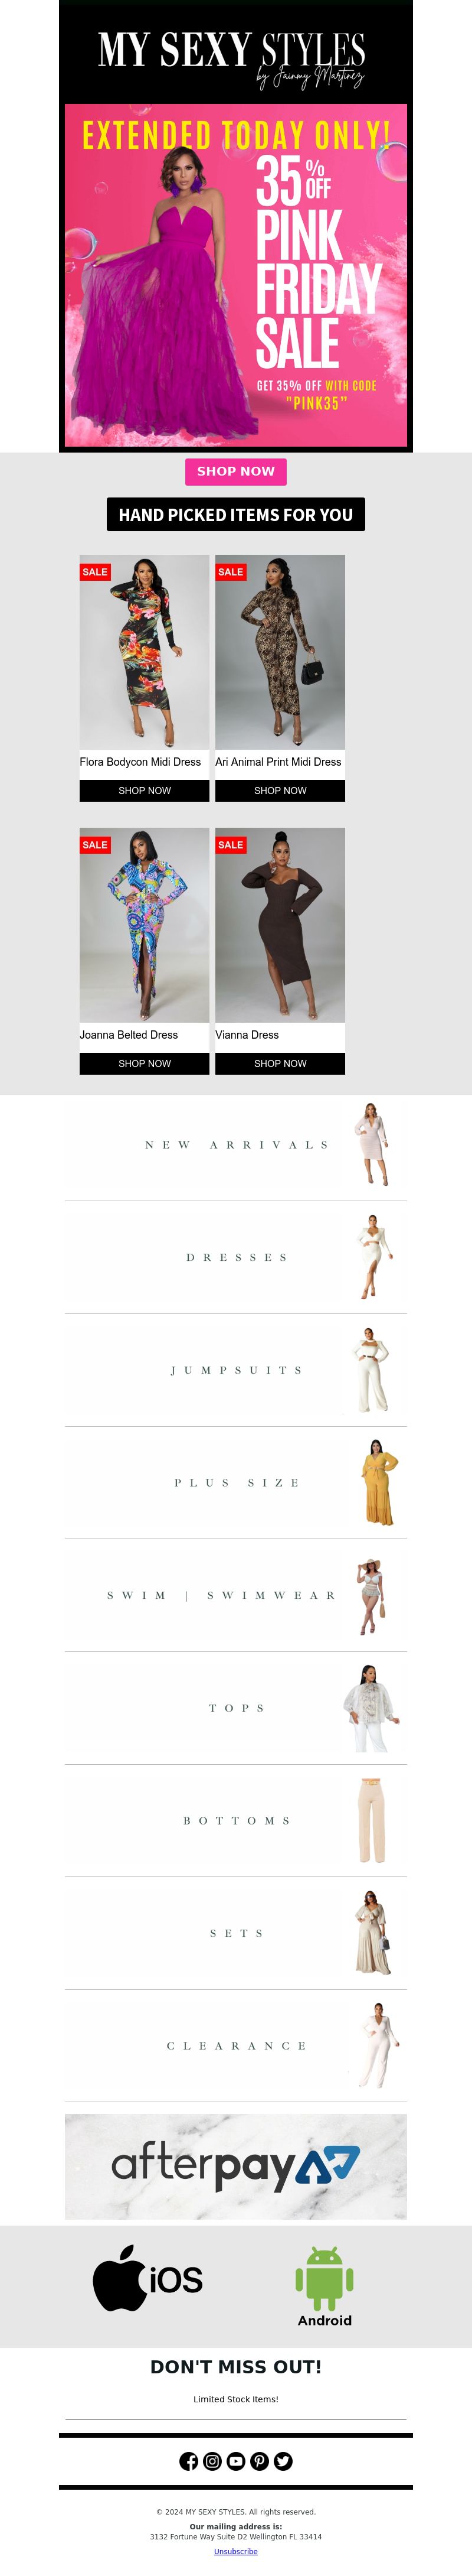Click the pink SHOP NOW button

[x=235, y=471]
